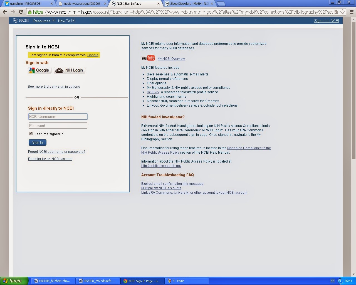Bookmark the page using the star icon
This screenshot has height=285, width=356.
[x=342, y=12]
